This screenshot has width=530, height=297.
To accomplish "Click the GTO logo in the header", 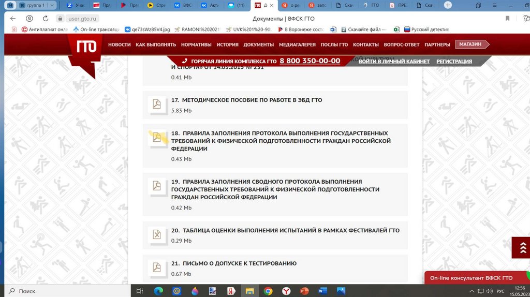I will [x=86, y=47].
